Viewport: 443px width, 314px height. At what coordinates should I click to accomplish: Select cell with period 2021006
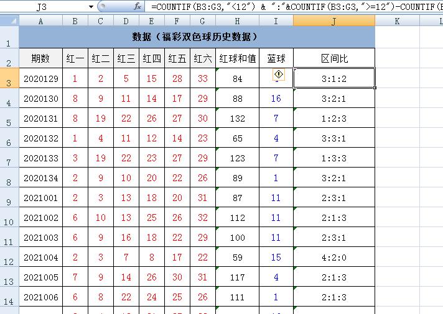(x=40, y=297)
